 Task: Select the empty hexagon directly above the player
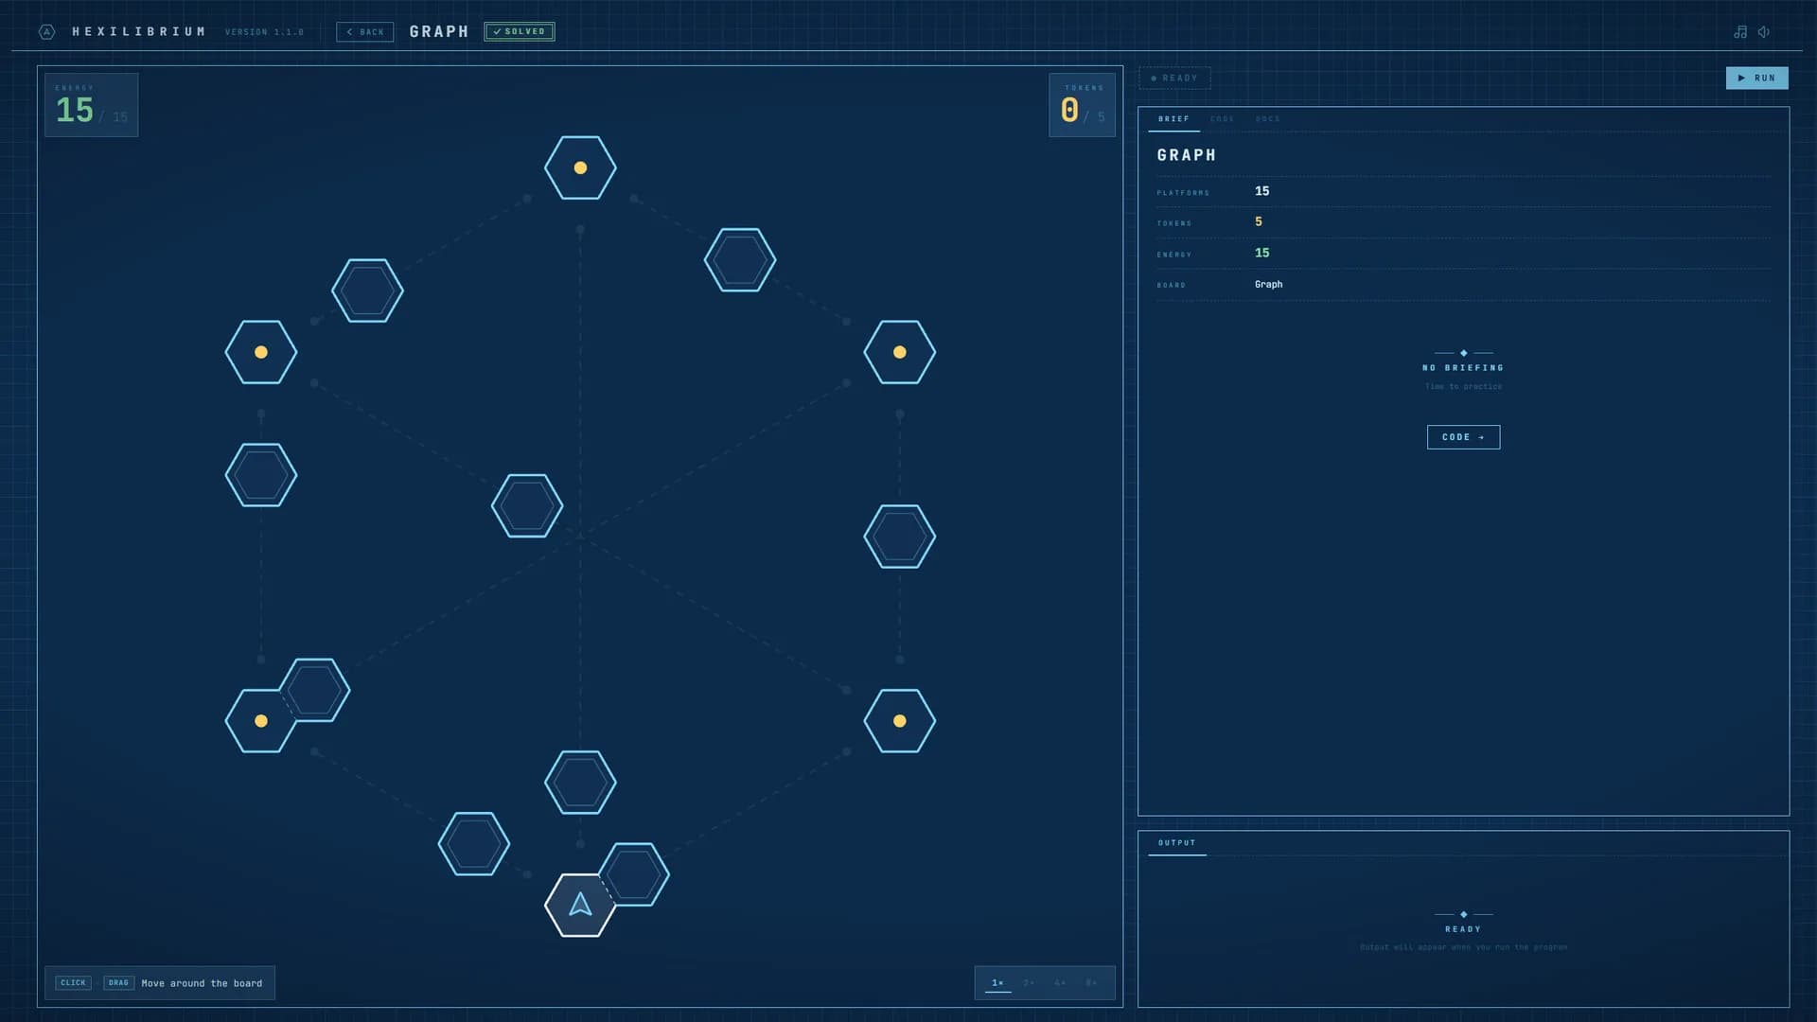pyautogui.click(x=580, y=783)
